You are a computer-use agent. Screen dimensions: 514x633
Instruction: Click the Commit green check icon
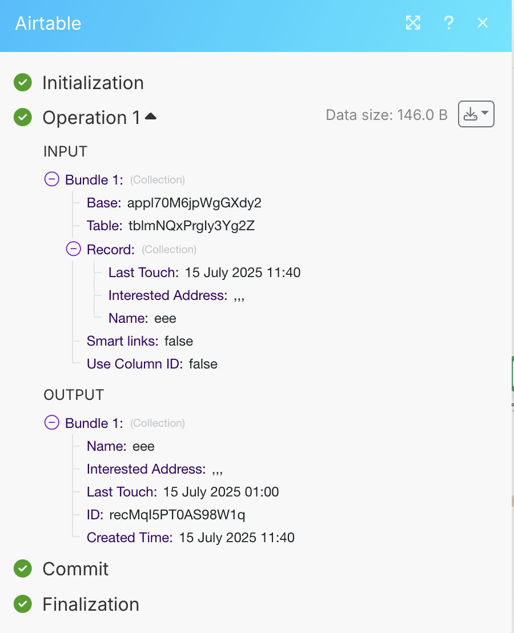coord(23,568)
